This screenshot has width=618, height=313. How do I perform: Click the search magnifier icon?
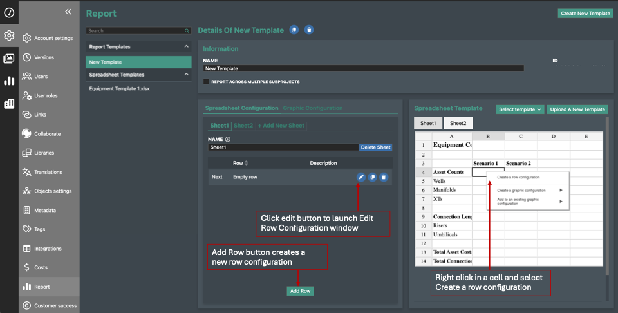coord(187,31)
